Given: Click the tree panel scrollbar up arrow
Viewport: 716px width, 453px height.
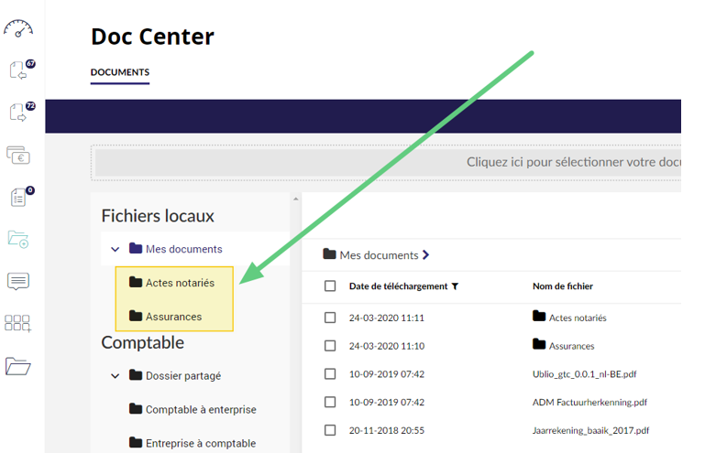Looking at the screenshot, I should point(296,199).
